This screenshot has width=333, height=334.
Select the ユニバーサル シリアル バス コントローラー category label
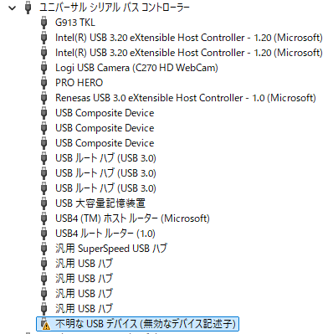point(115,8)
